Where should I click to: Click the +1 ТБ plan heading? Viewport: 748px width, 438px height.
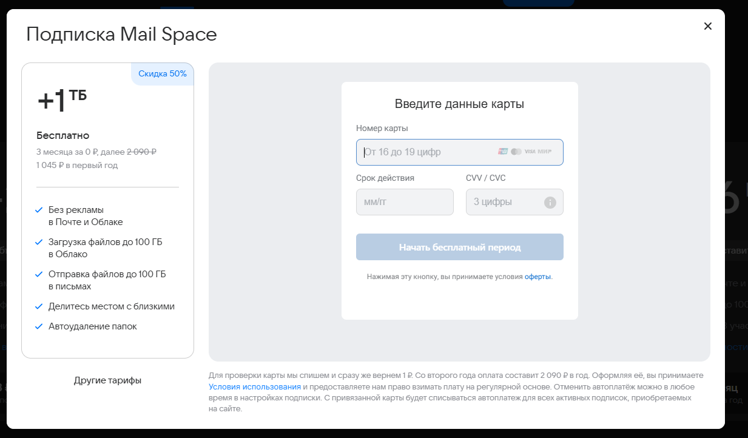(x=62, y=101)
